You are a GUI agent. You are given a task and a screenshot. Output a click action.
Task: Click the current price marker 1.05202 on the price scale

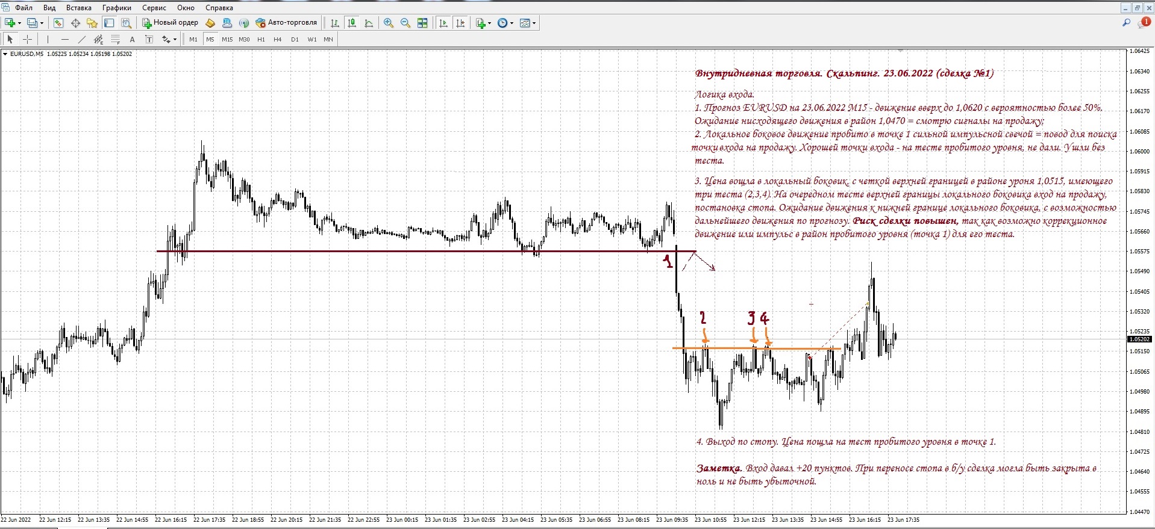[x=1139, y=339]
